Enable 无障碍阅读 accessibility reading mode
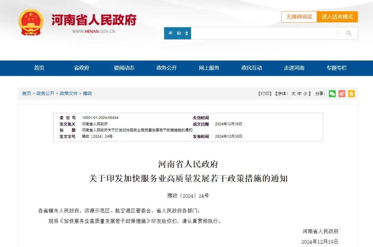Screen dimensions: 373x247 click(x=299, y=17)
